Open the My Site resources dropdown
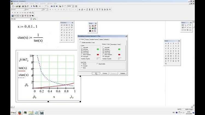205x115 pixels. pyautogui.click(x=31, y=19)
